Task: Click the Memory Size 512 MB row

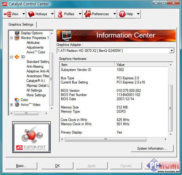Action: (x=114, y=107)
